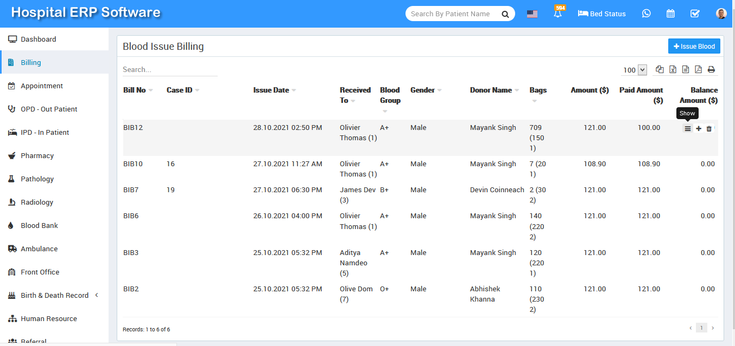The width and height of the screenshot is (735, 346).
Task: Click the Pharmacy mortar icon
Action: 12,156
